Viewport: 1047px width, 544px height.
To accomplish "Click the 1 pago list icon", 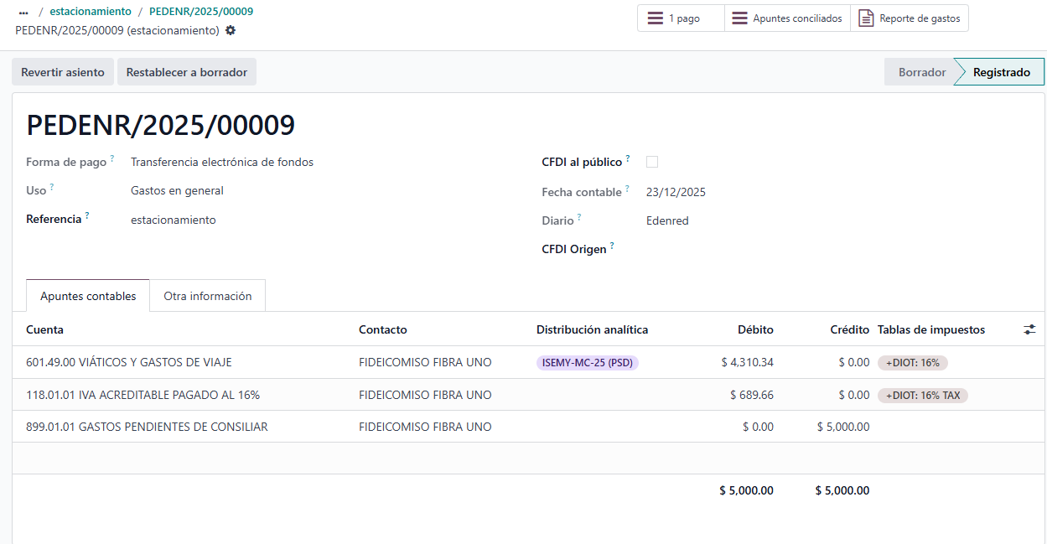I will (x=655, y=18).
